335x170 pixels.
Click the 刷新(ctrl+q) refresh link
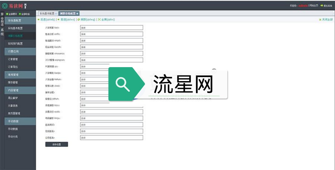(x=88, y=20)
